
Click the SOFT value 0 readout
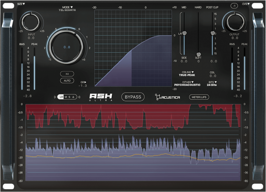198,61
